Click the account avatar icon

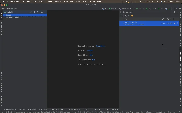coord(180,9)
